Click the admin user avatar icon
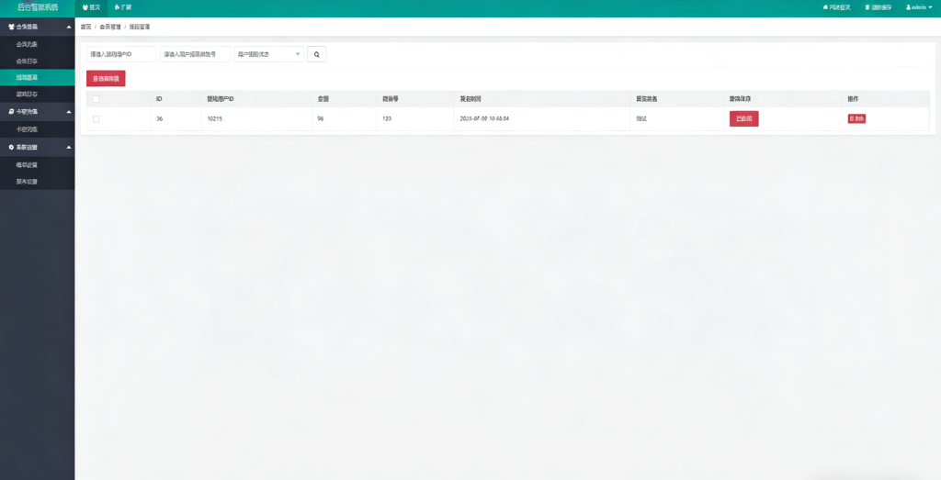 (908, 7)
